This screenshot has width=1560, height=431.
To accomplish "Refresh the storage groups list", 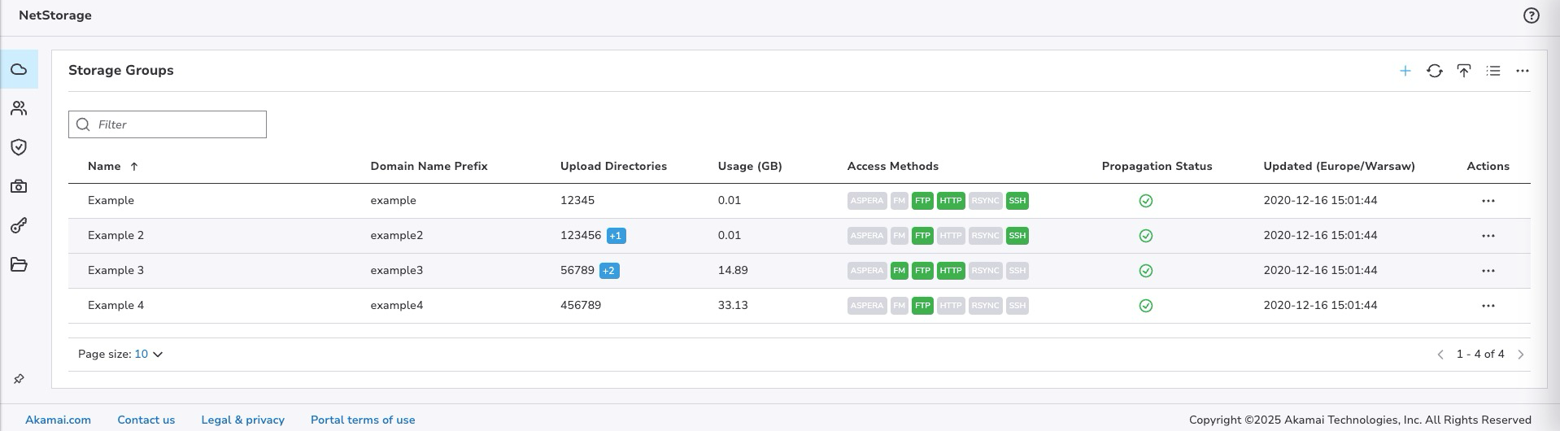I will [x=1434, y=72].
